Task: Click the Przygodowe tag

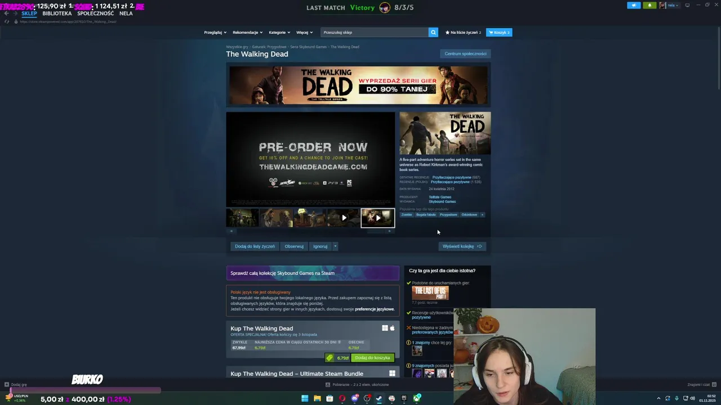Action: pyautogui.click(x=448, y=214)
